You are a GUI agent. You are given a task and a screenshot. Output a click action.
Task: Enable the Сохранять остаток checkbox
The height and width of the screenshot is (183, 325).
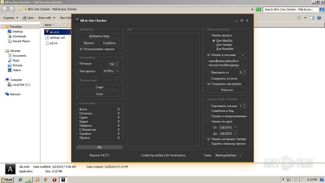(209, 79)
